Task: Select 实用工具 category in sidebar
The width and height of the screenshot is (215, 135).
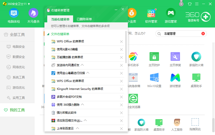Action: (x=17, y=98)
